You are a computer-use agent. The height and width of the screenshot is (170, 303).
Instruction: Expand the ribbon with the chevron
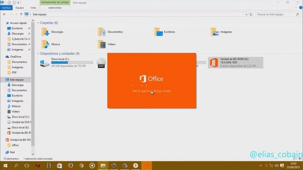(x=296, y=8)
